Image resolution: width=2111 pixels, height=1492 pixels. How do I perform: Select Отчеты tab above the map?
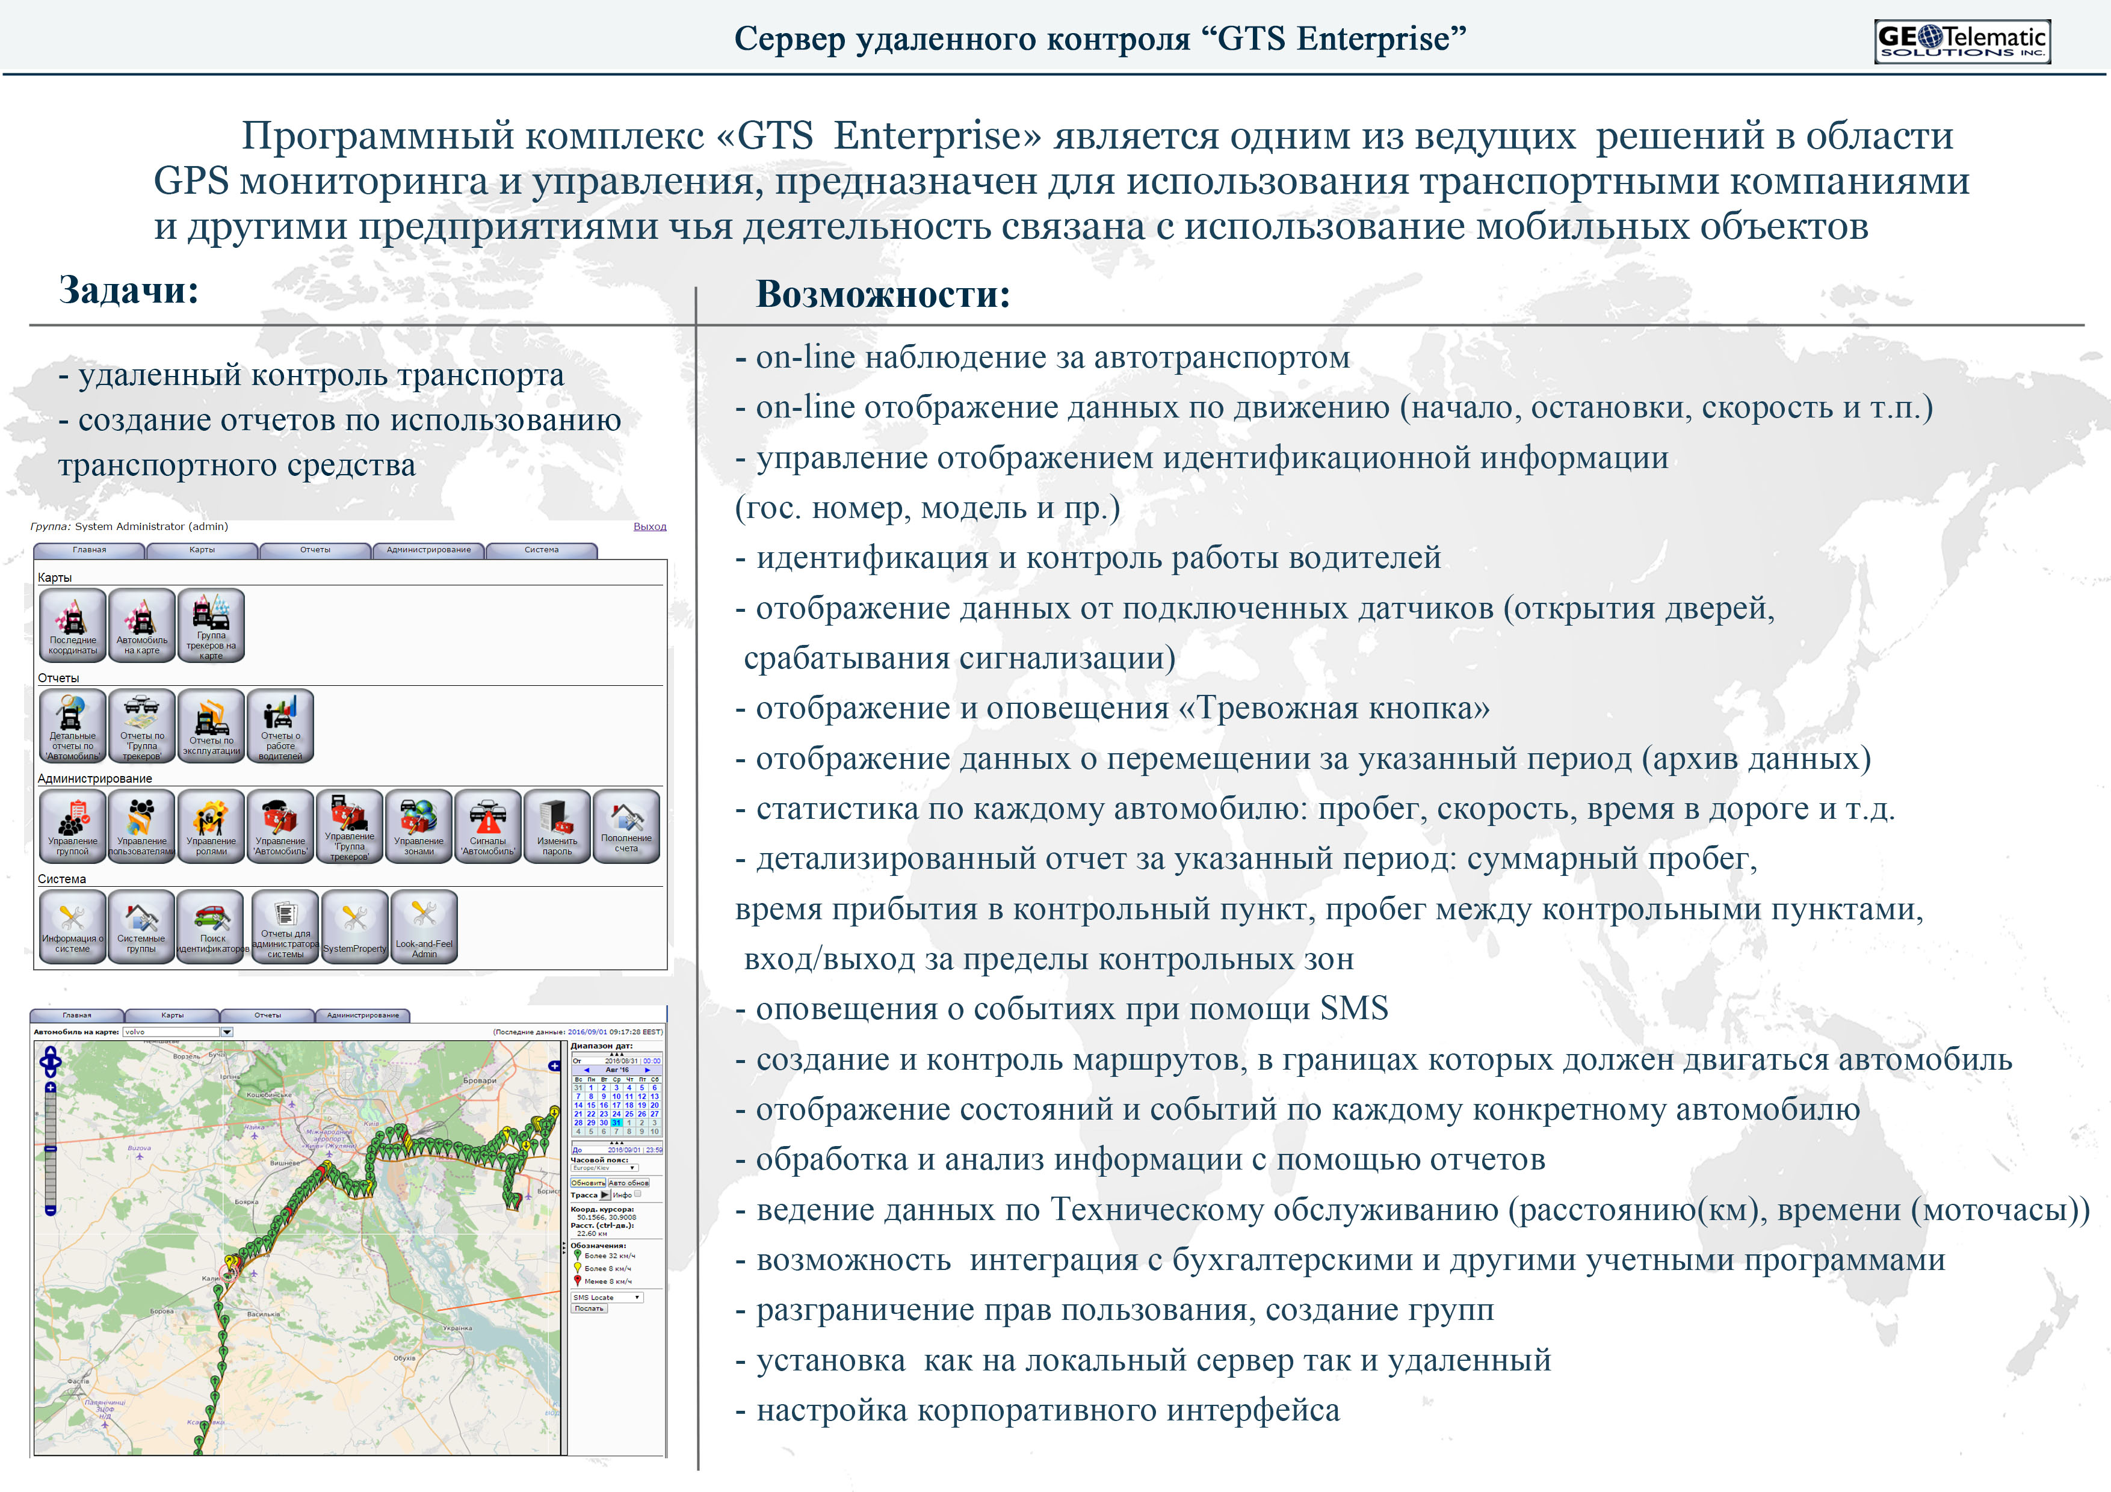(x=268, y=1015)
